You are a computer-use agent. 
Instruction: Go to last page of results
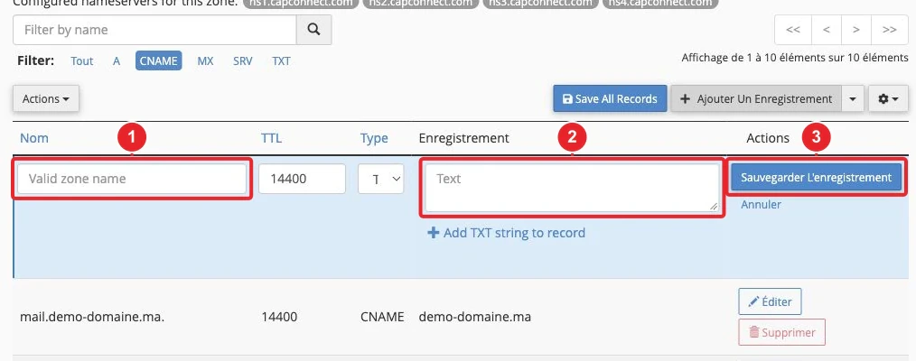[x=890, y=30]
